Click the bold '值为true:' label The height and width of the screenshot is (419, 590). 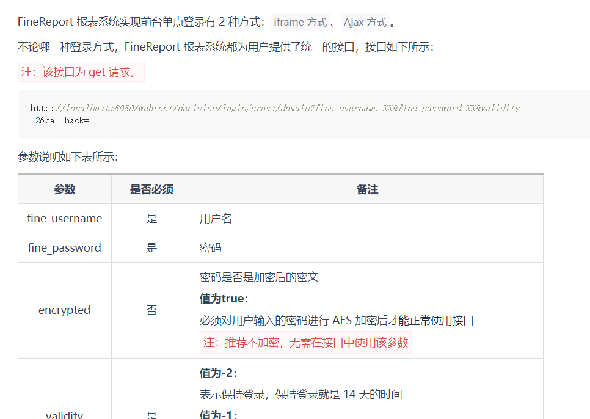pyautogui.click(x=224, y=299)
